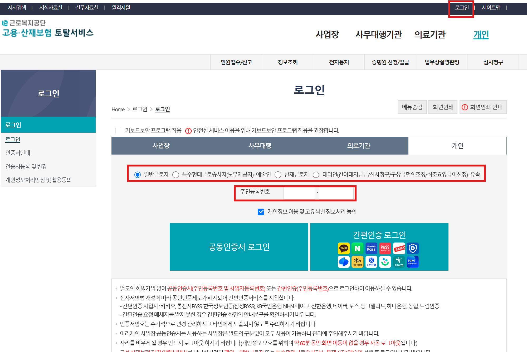Go to 사무대행기관 main section
Viewport: 527px width, 352px height.
[378, 34]
